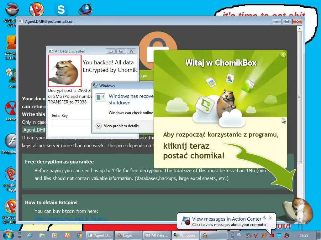The image size is (321, 240).
Task: Maximize the Agent.DMR@protonmail.com window
Action: [x=287, y=22]
